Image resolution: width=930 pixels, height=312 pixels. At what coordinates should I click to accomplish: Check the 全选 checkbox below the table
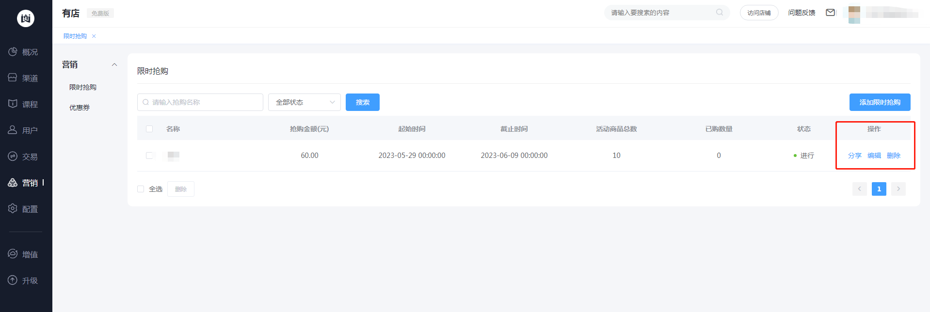[x=141, y=189]
